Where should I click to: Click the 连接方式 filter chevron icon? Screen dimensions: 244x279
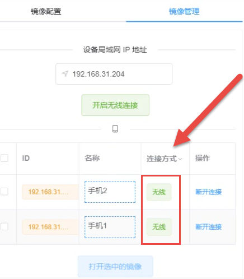(180, 159)
